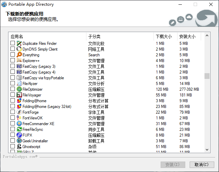219x172 pixels.
Task: Click the FreeFileSync green arrows icon
Action: pyautogui.click(x=19, y=129)
